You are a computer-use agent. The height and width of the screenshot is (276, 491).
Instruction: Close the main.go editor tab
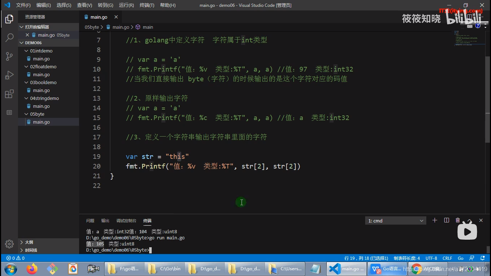point(116,17)
